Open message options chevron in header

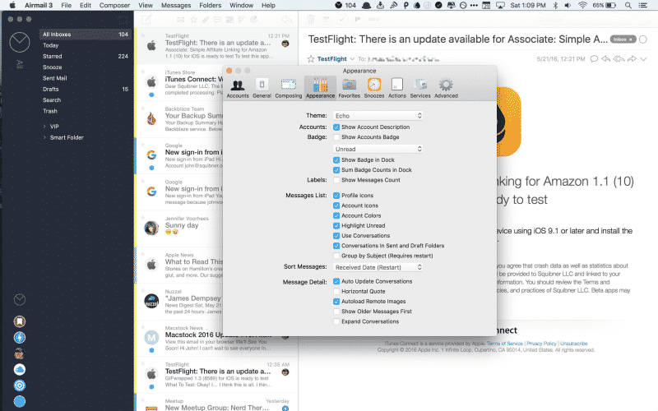[643, 59]
